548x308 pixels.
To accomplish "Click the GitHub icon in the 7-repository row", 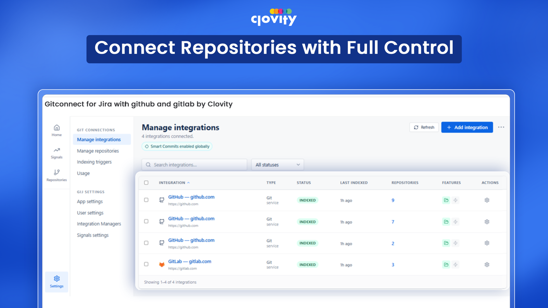I will click(x=162, y=222).
